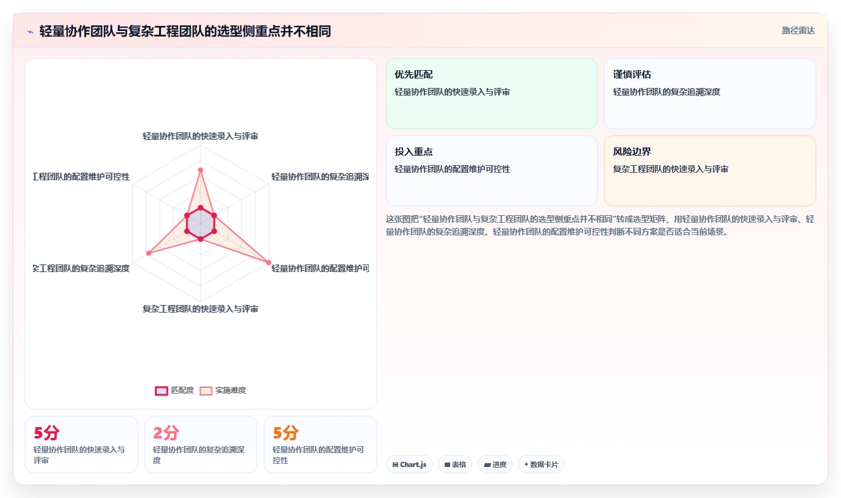Click the lower-right 实施难度 data point on the radar

pos(268,262)
